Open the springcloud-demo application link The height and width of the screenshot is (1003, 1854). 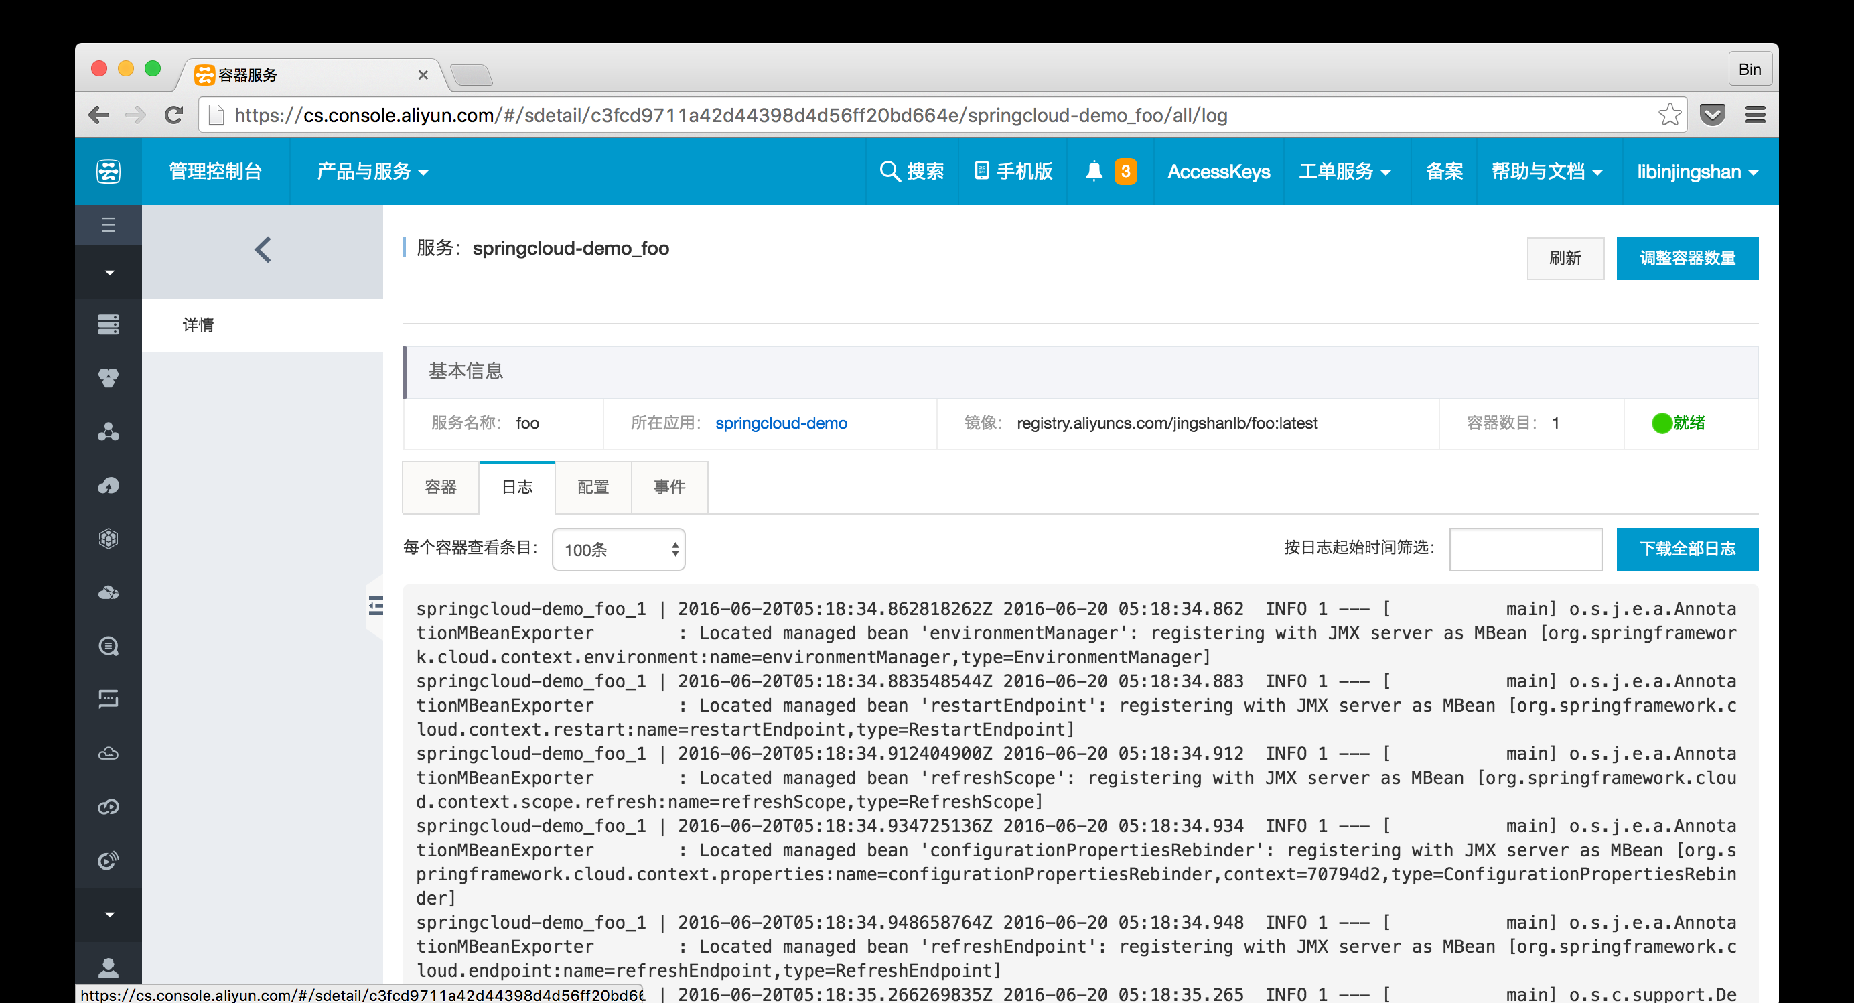[x=781, y=423]
